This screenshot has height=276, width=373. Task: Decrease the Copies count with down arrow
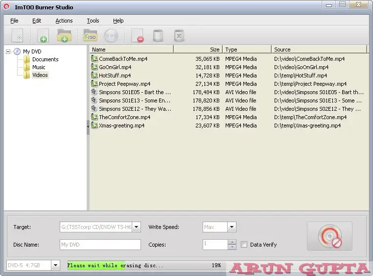tap(232, 247)
